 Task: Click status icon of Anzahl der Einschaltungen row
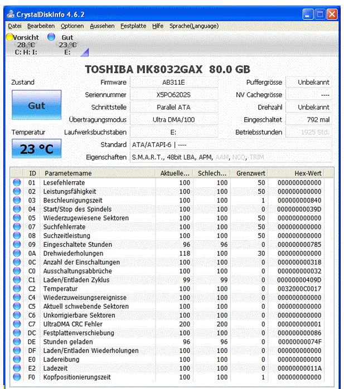[17, 262]
